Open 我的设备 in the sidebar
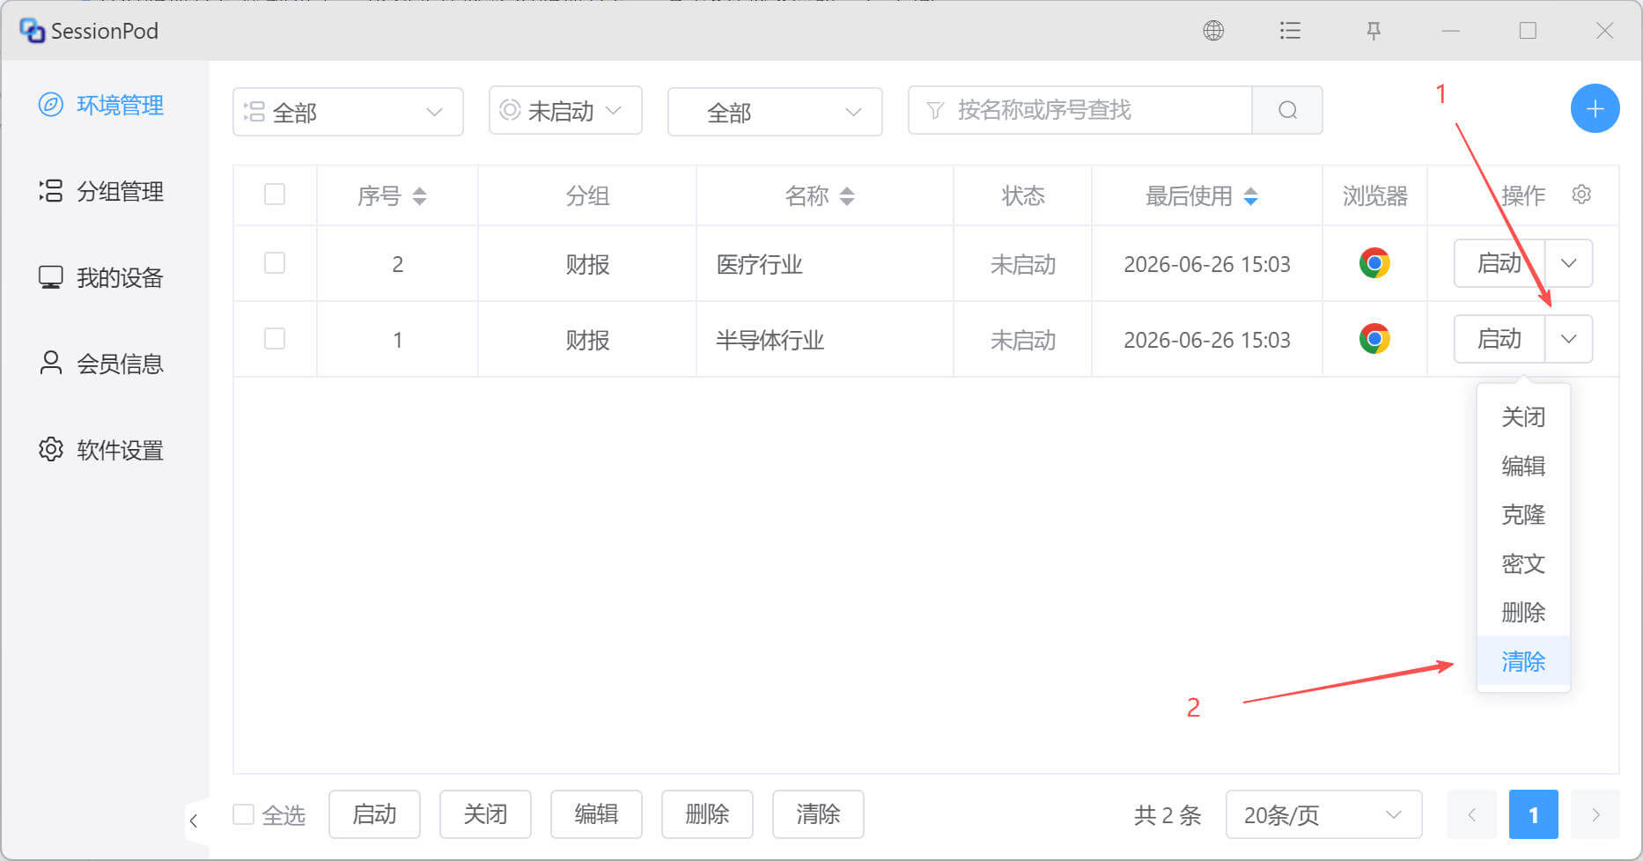This screenshot has width=1643, height=861. pos(101,277)
